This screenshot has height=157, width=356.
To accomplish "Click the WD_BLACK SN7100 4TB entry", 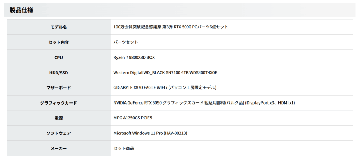I will point(165,73).
